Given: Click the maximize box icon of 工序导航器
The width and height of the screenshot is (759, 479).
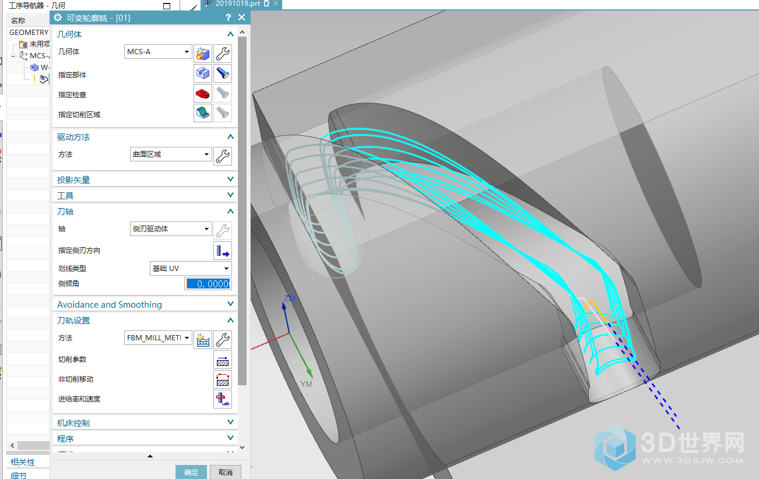Looking at the screenshot, I should click(x=167, y=6).
